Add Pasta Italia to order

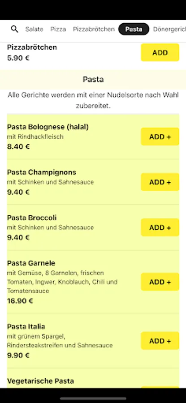click(160, 341)
